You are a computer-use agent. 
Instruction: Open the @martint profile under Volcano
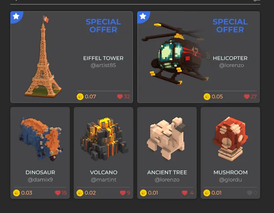104,180
